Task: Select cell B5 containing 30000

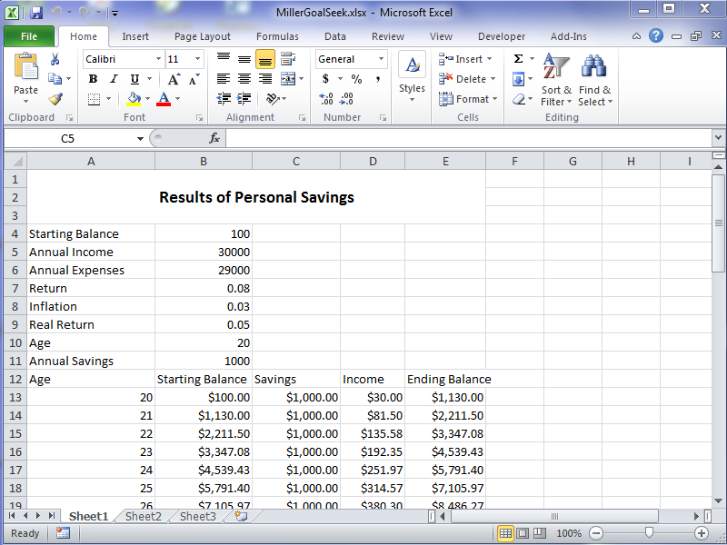Action: pos(203,252)
